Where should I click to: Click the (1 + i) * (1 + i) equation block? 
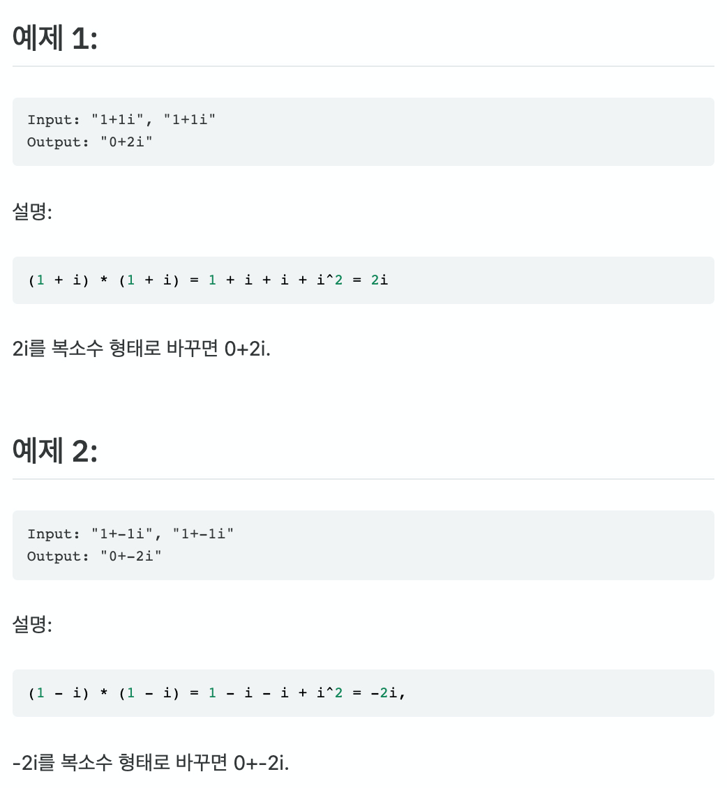[x=363, y=280]
